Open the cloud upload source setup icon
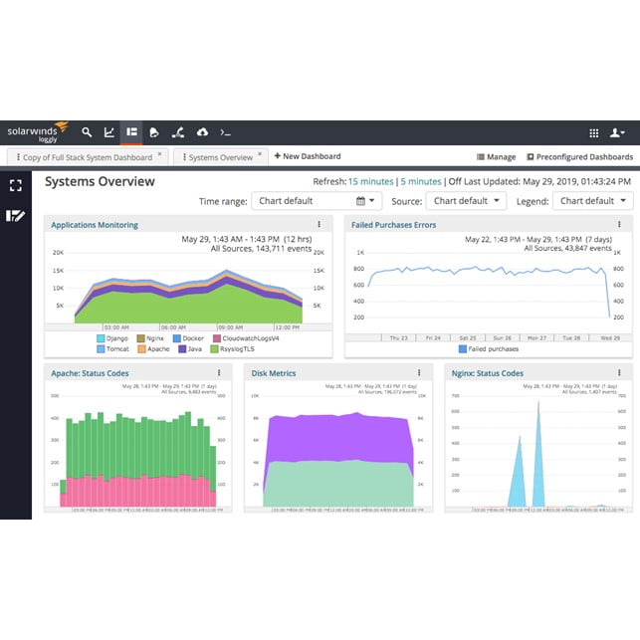The image size is (640, 640). click(202, 132)
